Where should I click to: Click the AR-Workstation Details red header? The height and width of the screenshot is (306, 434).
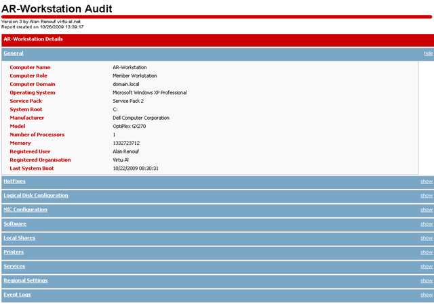pos(218,40)
